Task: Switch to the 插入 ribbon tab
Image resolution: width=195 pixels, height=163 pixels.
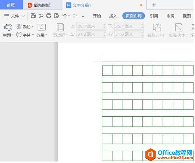Action: 113,16
